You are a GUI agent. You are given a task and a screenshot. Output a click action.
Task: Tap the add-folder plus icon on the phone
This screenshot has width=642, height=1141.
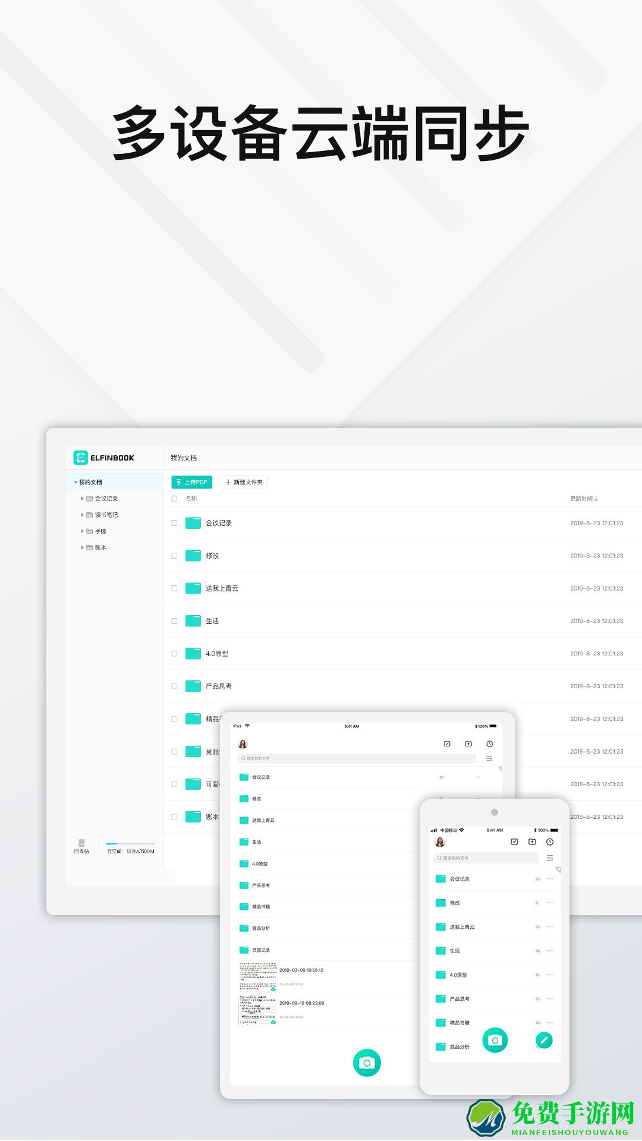point(532,842)
